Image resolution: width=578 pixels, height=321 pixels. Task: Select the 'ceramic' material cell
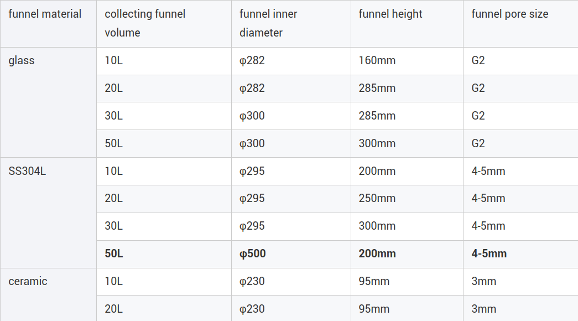[x=48, y=294]
